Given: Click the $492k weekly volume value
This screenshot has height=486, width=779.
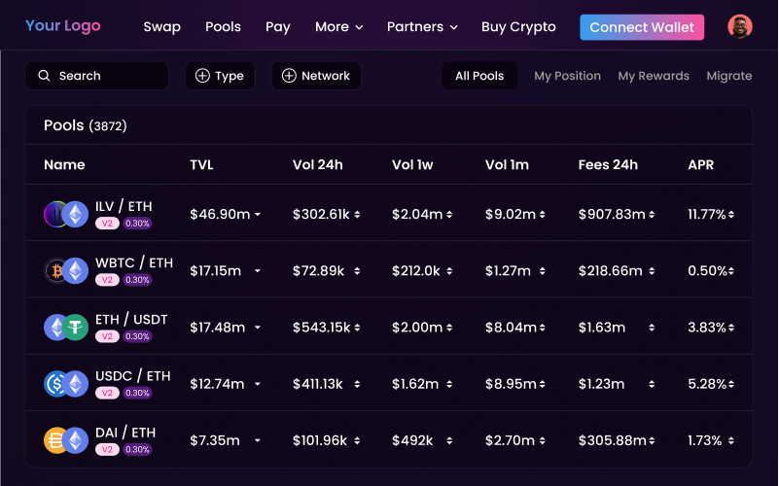Looking at the screenshot, I should pos(412,441).
